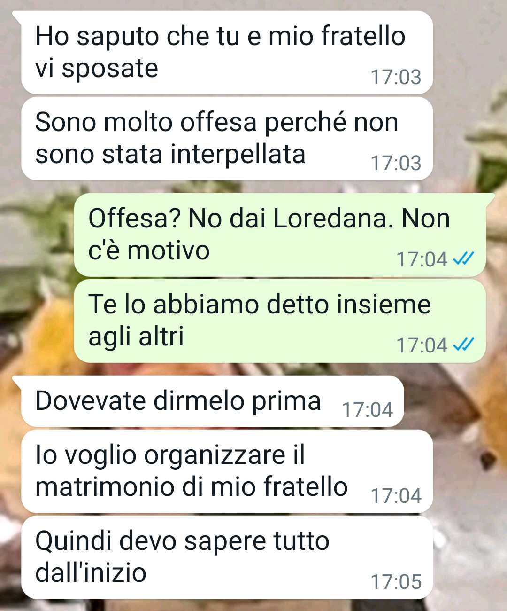Viewport: 507px width, 611px height.
Task: Click the 17:03 timestamp on 'interpellata' message
Action: [396, 163]
